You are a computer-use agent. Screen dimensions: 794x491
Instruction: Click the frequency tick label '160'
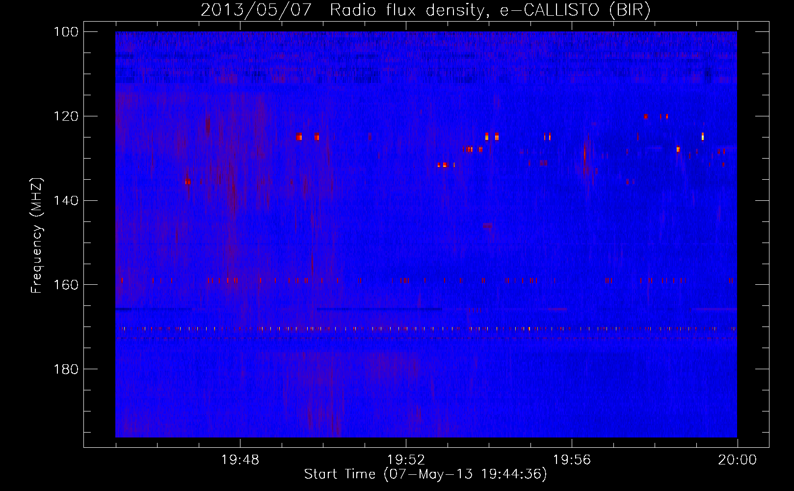pos(66,285)
